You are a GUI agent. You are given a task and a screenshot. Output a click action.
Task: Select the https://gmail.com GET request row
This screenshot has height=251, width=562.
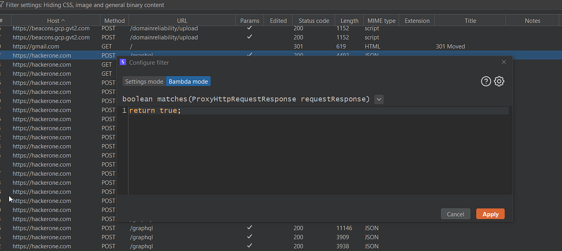pyautogui.click(x=36, y=46)
